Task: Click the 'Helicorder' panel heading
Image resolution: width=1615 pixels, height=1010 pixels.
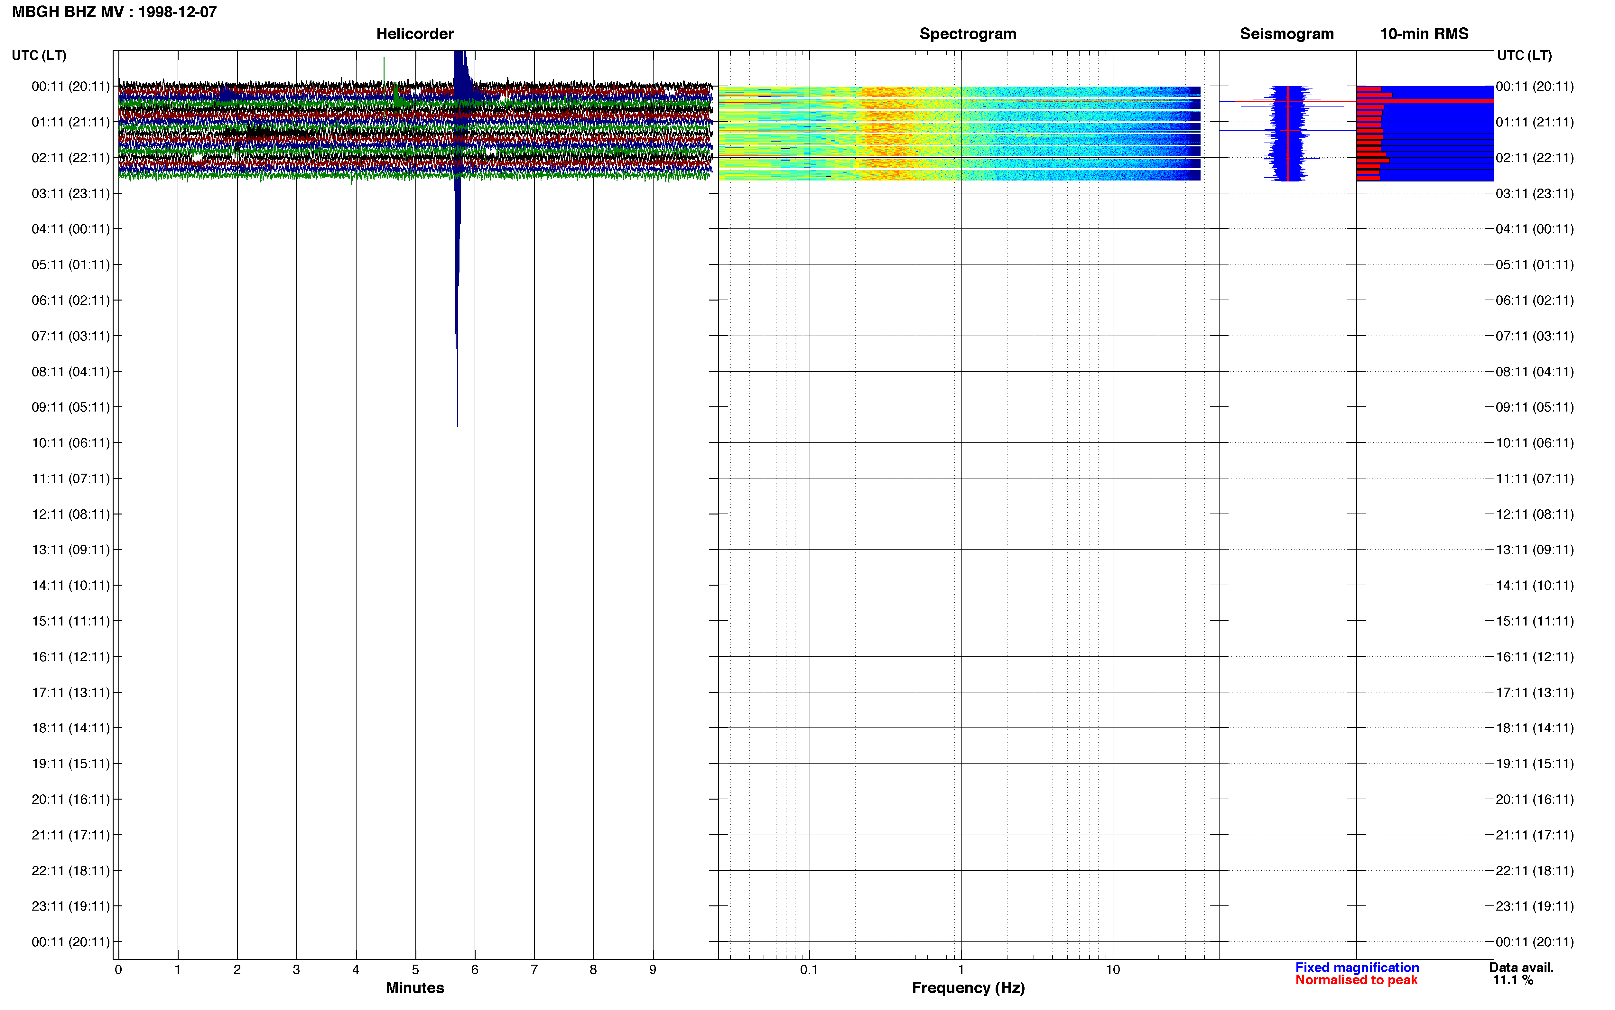Action: tap(415, 33)
